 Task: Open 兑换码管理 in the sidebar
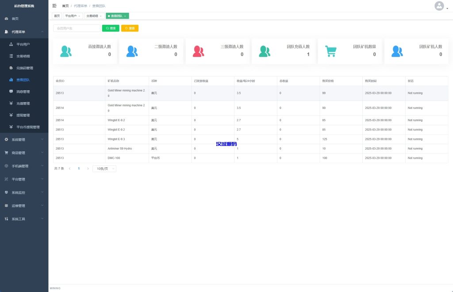24,68
